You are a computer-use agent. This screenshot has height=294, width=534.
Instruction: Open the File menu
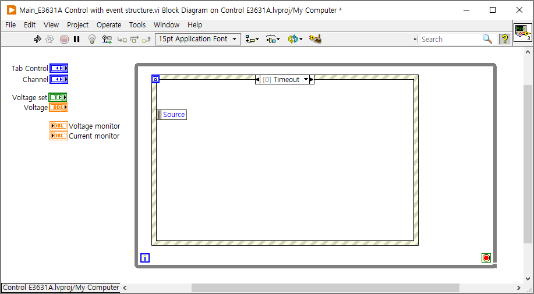(x=10, y=25)
